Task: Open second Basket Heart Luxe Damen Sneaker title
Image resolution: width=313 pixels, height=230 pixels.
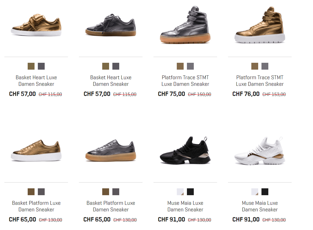Action: 111,81
